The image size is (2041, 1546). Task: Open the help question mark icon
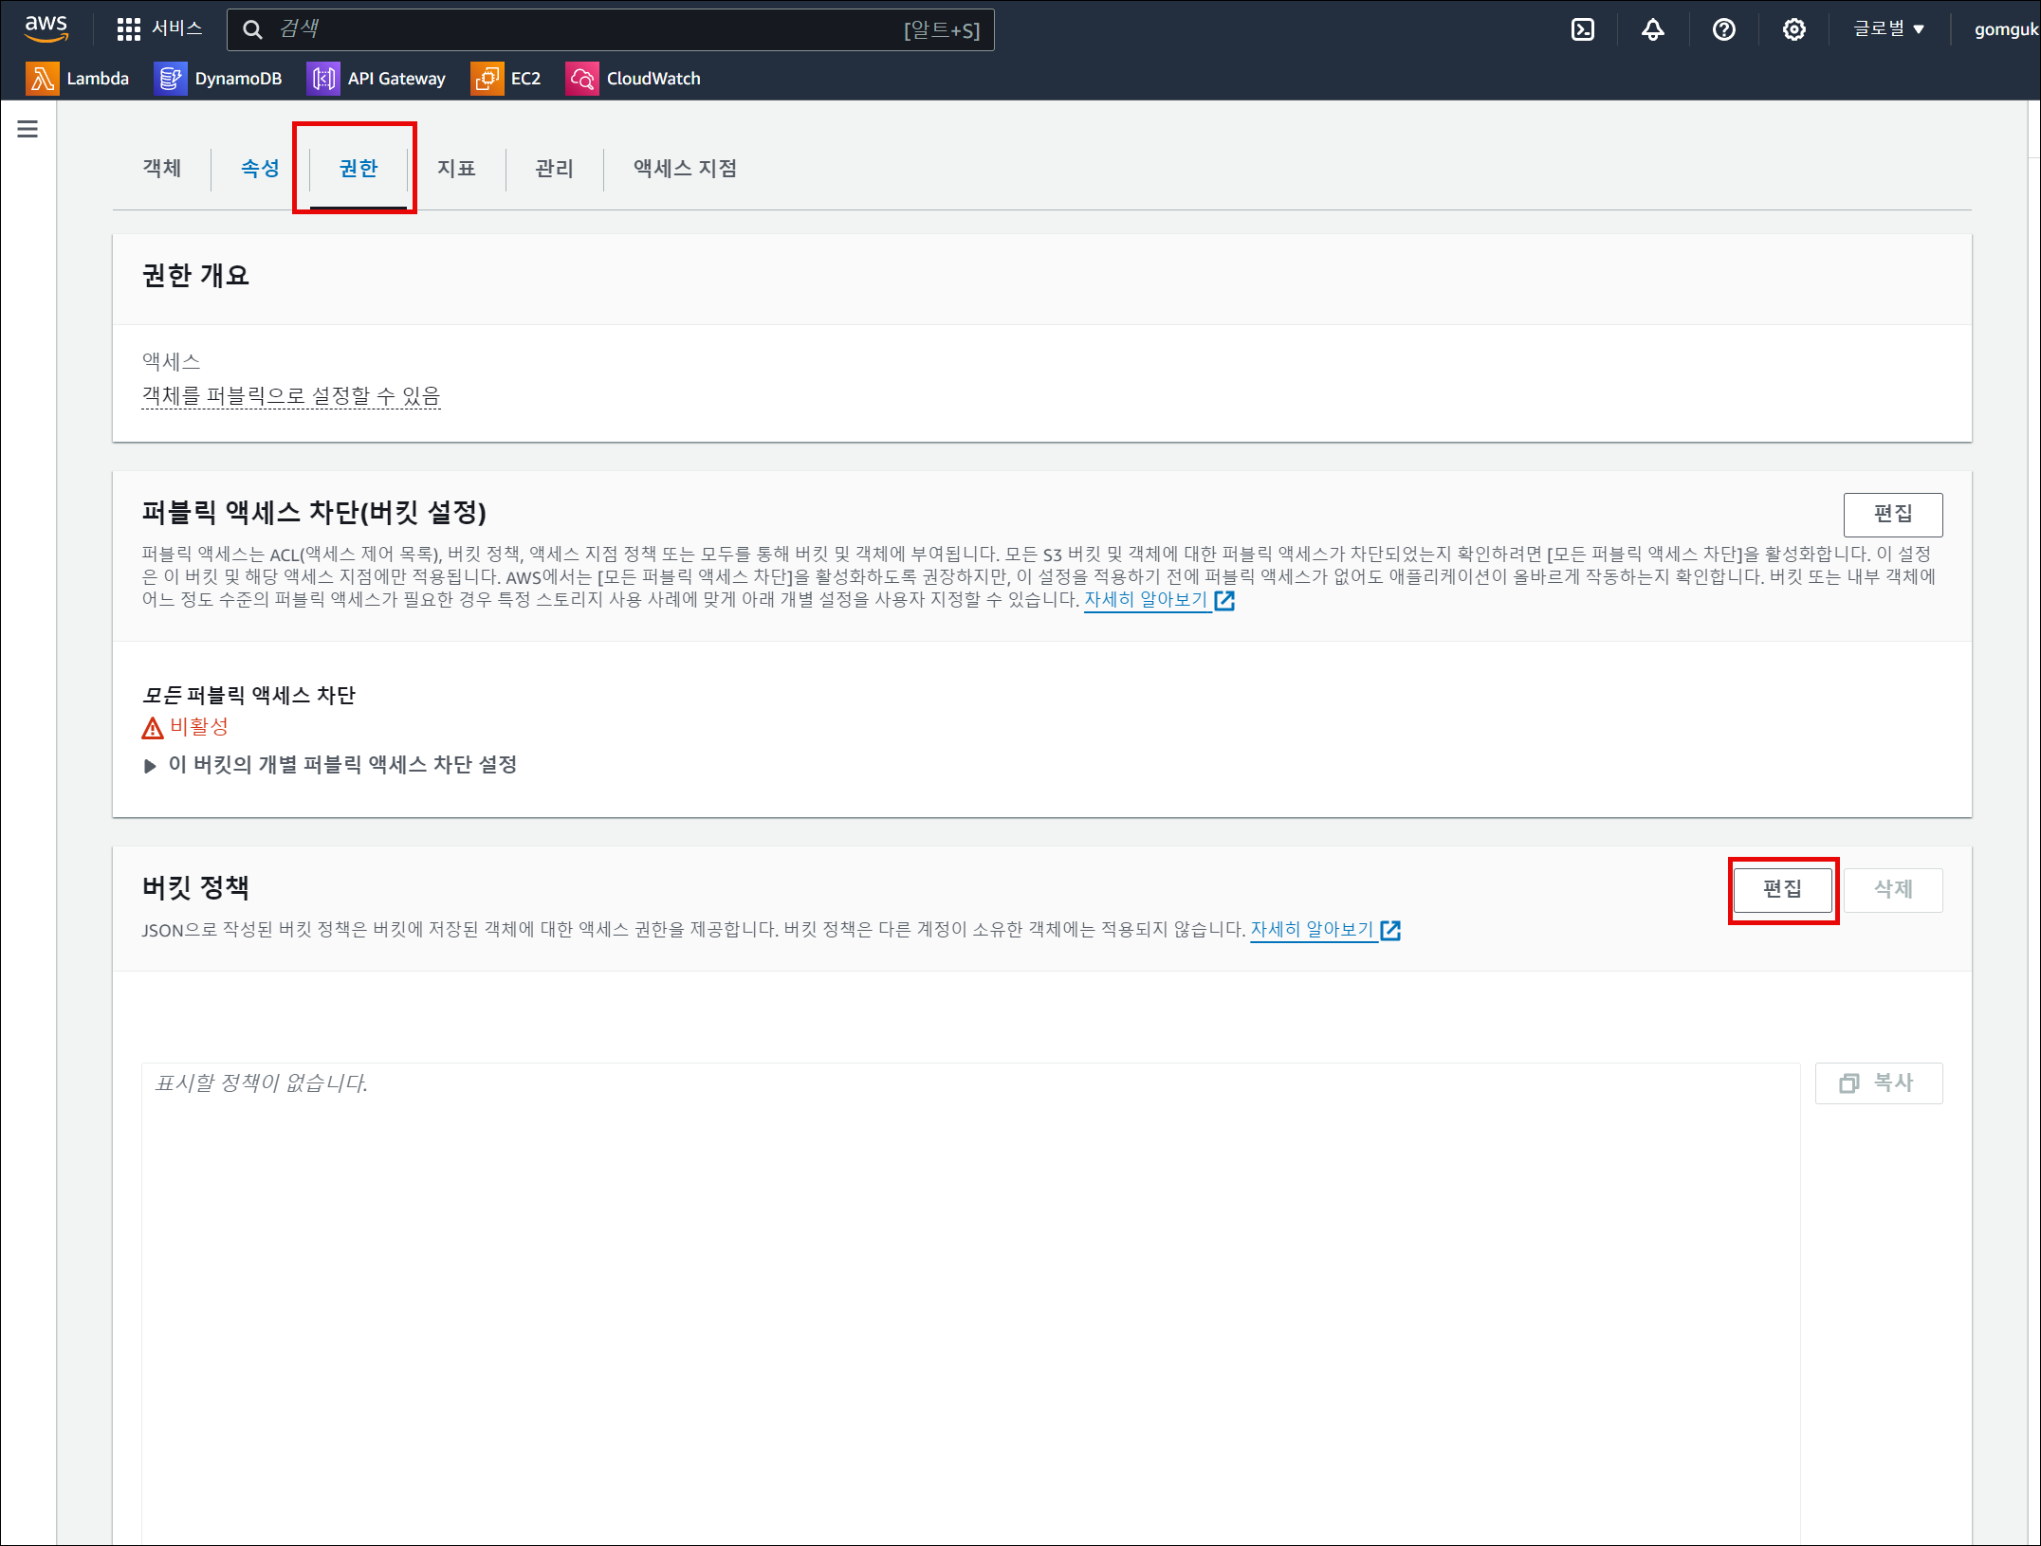pos(1723,29)
